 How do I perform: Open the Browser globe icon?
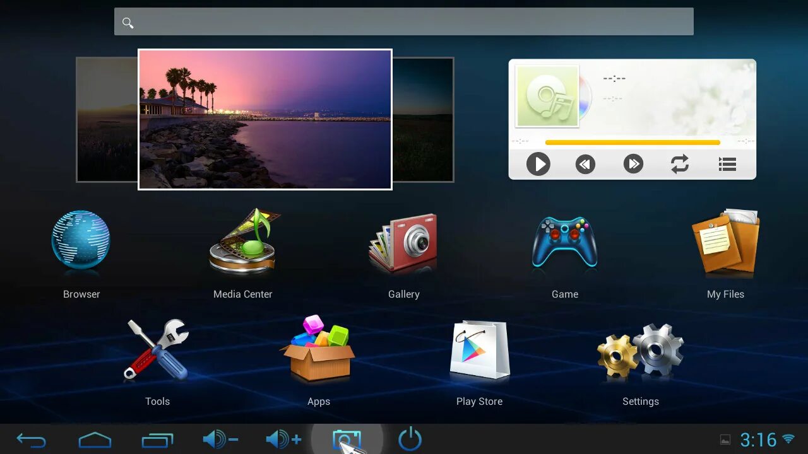click(x=81, y=240)
